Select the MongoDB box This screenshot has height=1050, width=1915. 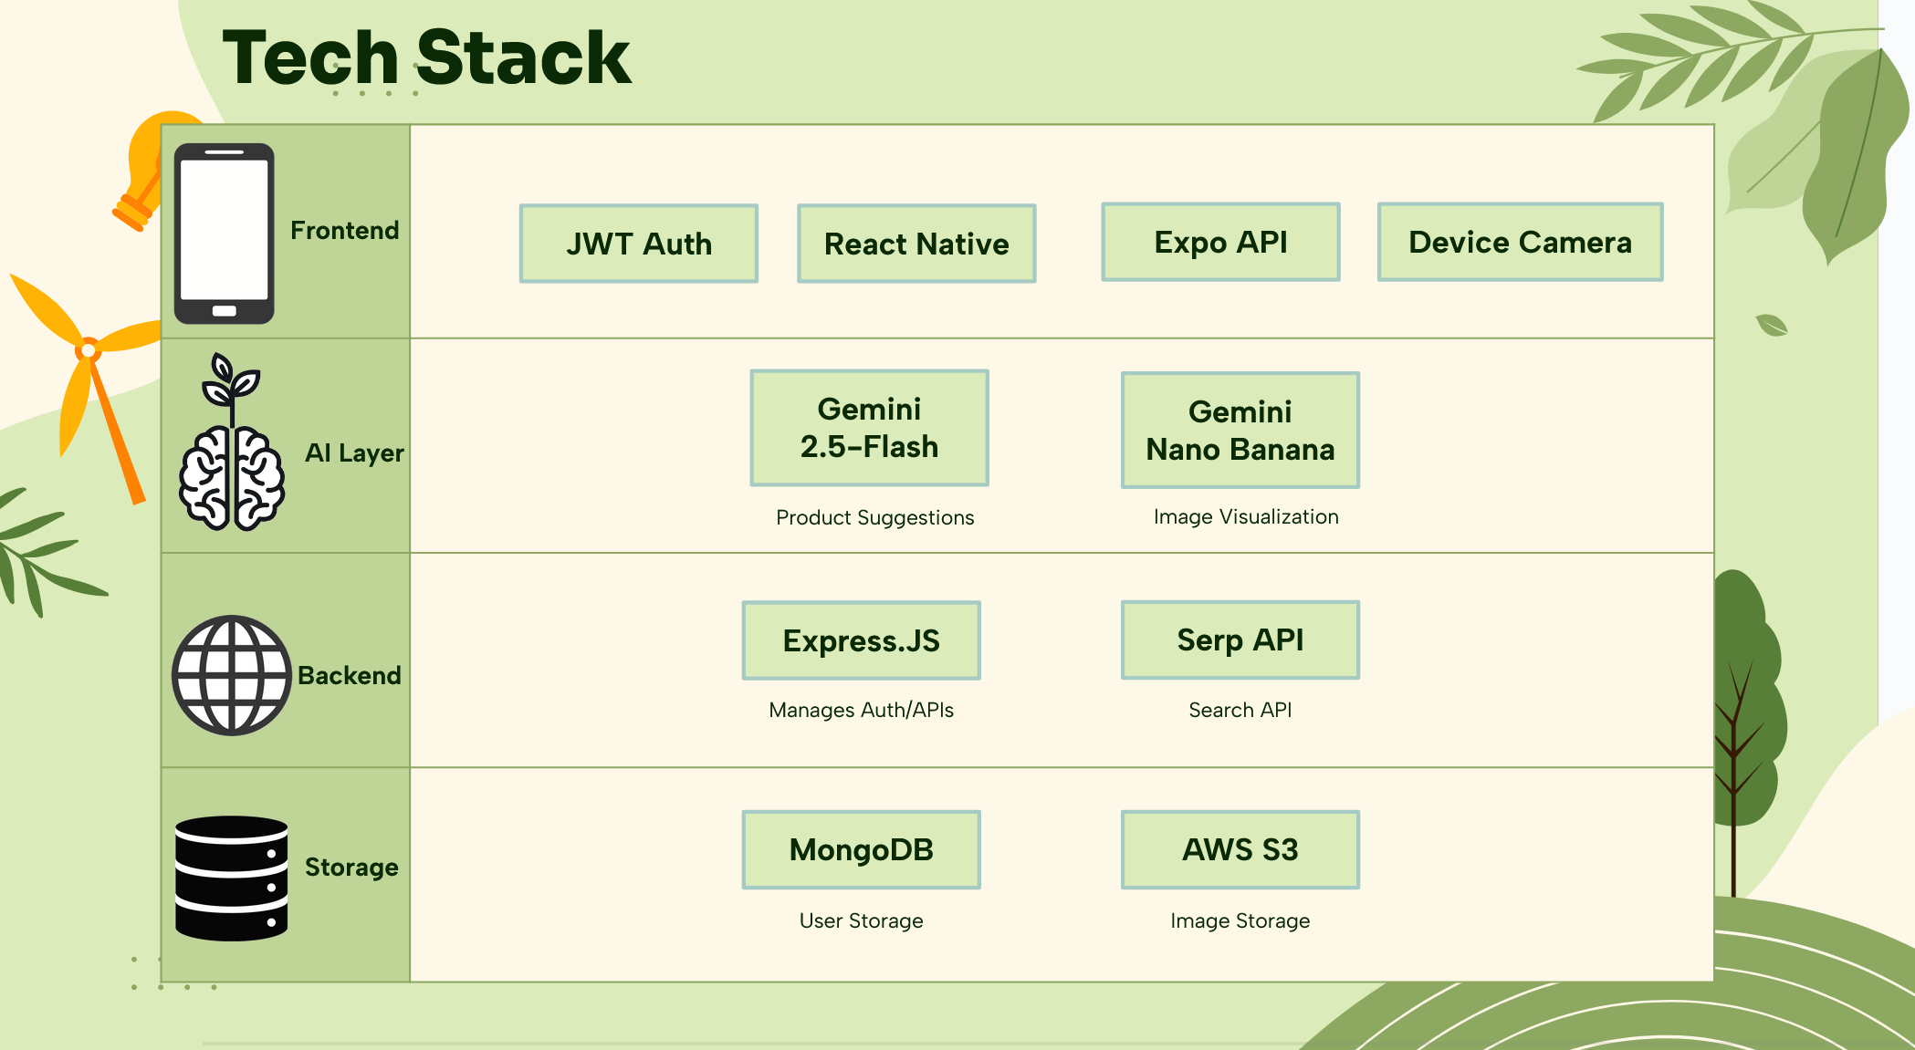[861, 849]
